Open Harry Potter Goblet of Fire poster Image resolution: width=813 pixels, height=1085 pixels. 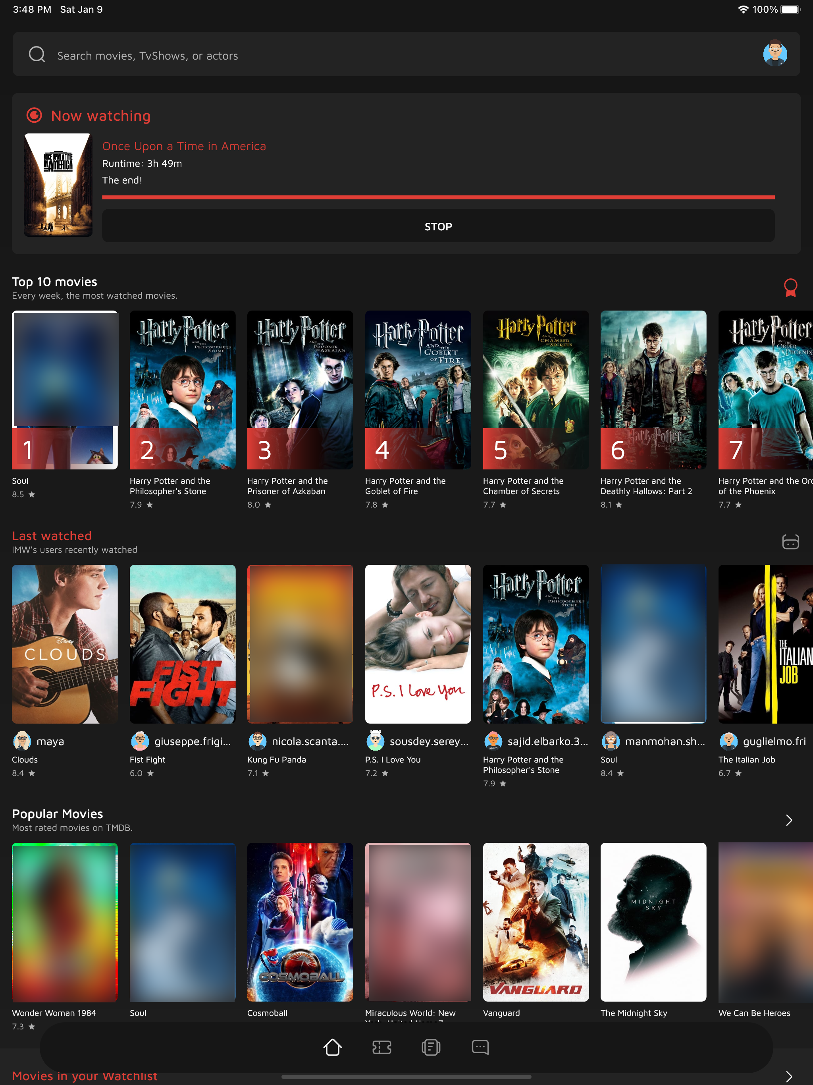point(418,390)
